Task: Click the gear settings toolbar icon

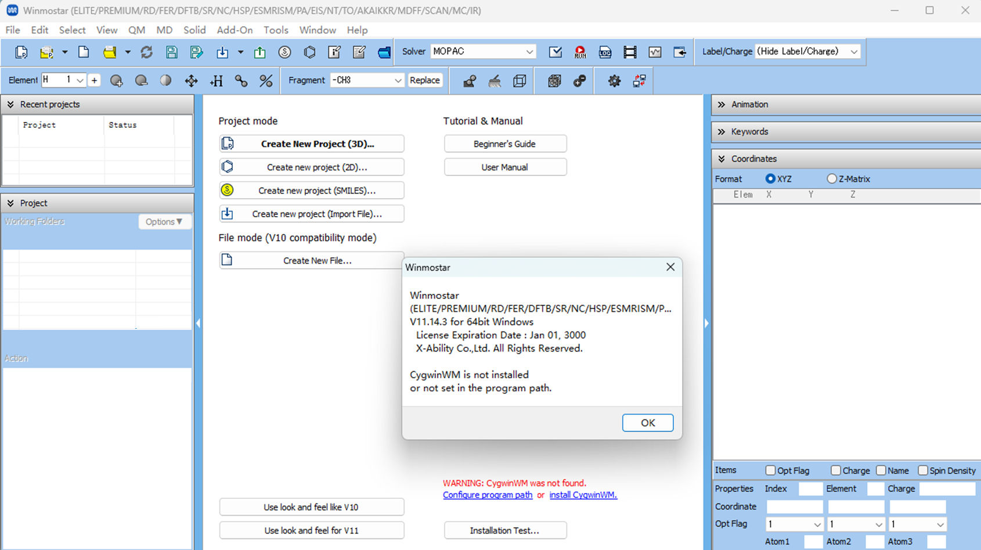Action: 614,81
